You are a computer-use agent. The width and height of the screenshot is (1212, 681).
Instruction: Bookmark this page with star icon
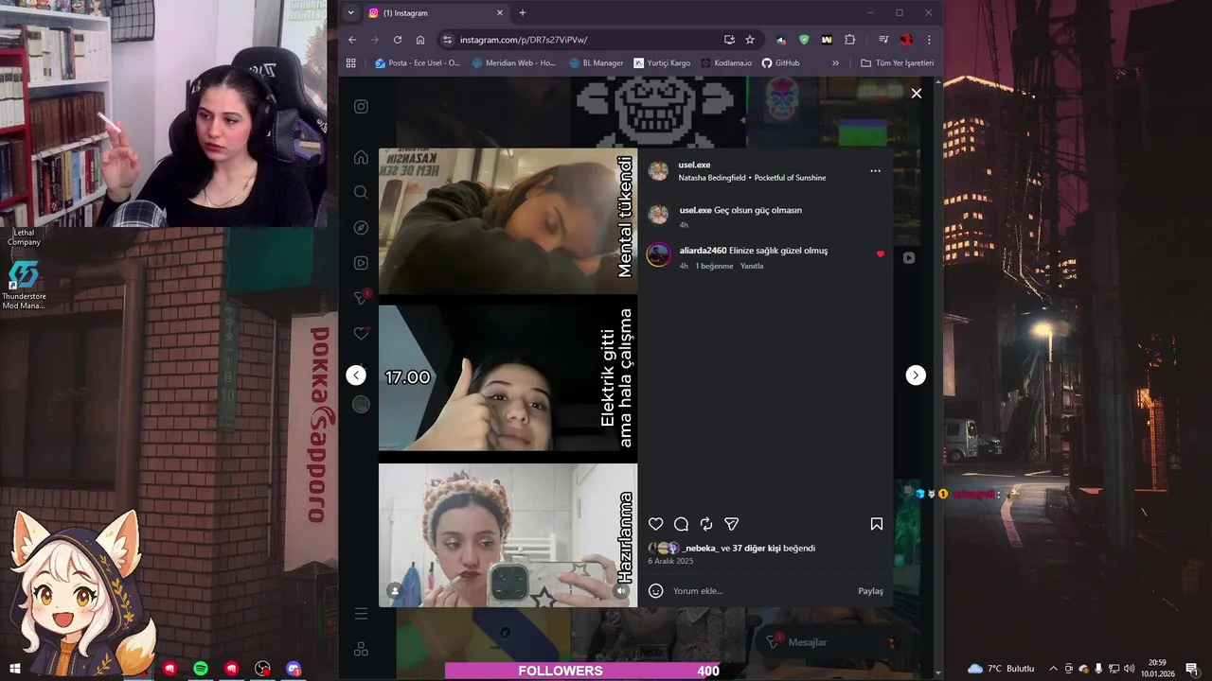(x=750, y=40)
